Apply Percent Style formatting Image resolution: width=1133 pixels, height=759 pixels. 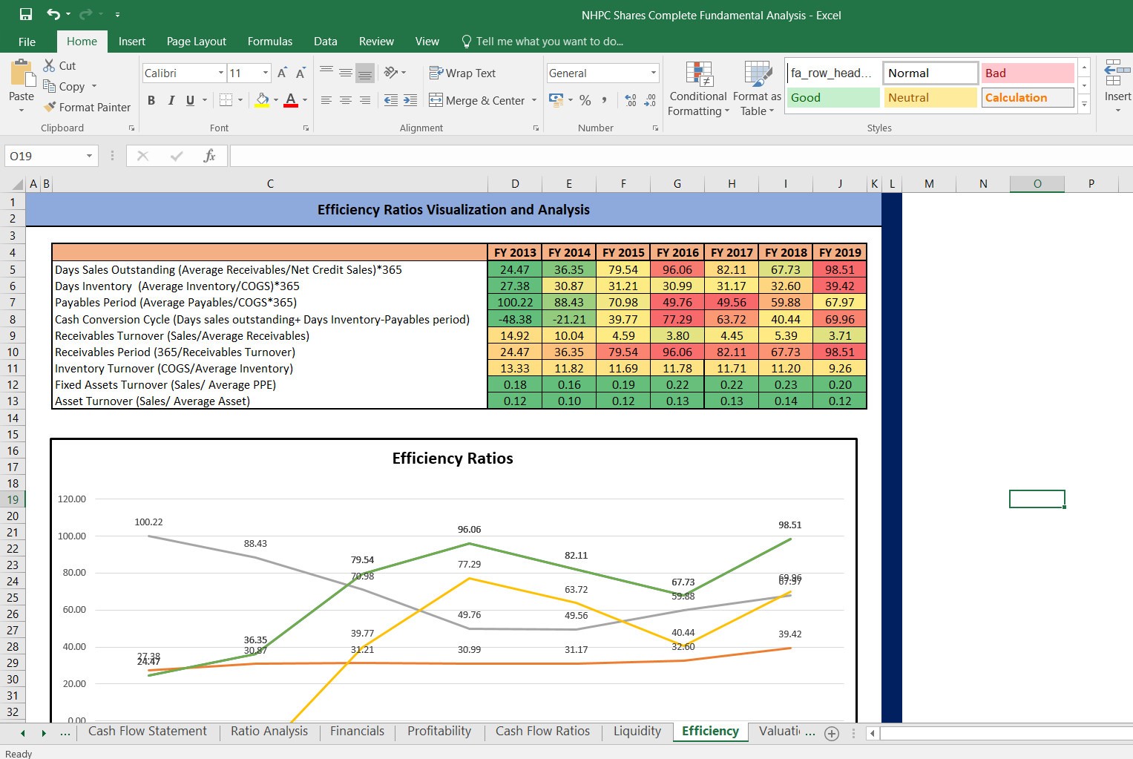[x=585, y=100]
